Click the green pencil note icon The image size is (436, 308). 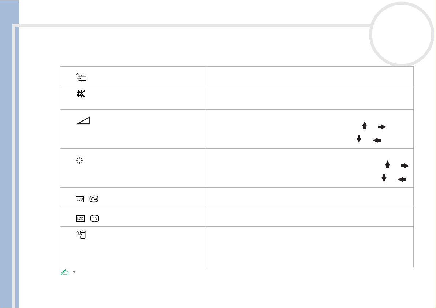coord(64,272)
